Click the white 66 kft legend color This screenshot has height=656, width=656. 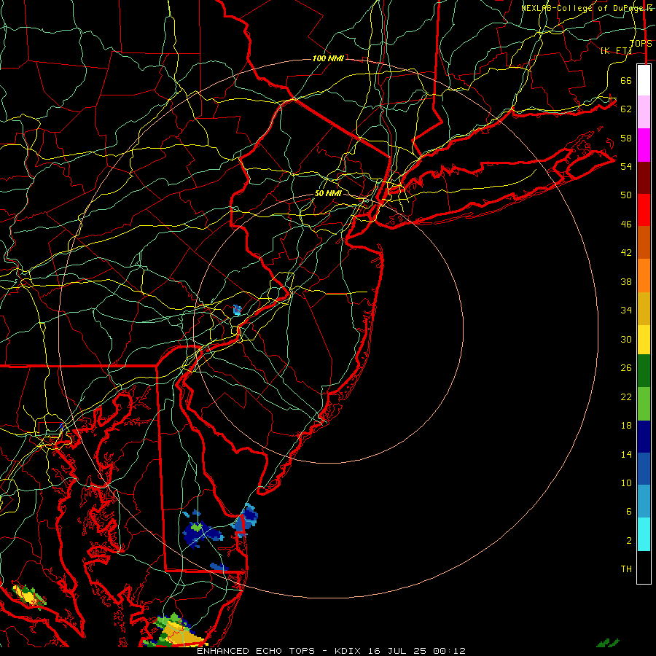point(644,80)
